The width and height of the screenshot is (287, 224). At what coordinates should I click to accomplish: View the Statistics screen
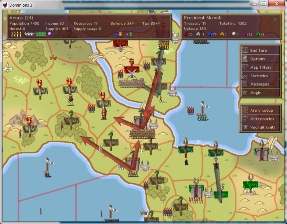tap(260, 76)
